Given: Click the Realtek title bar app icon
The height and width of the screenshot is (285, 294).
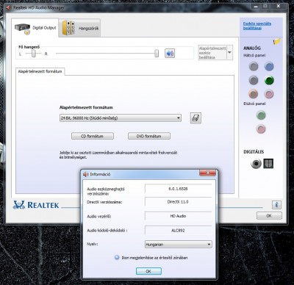Looking at the screenshot, I should point(9,7).
